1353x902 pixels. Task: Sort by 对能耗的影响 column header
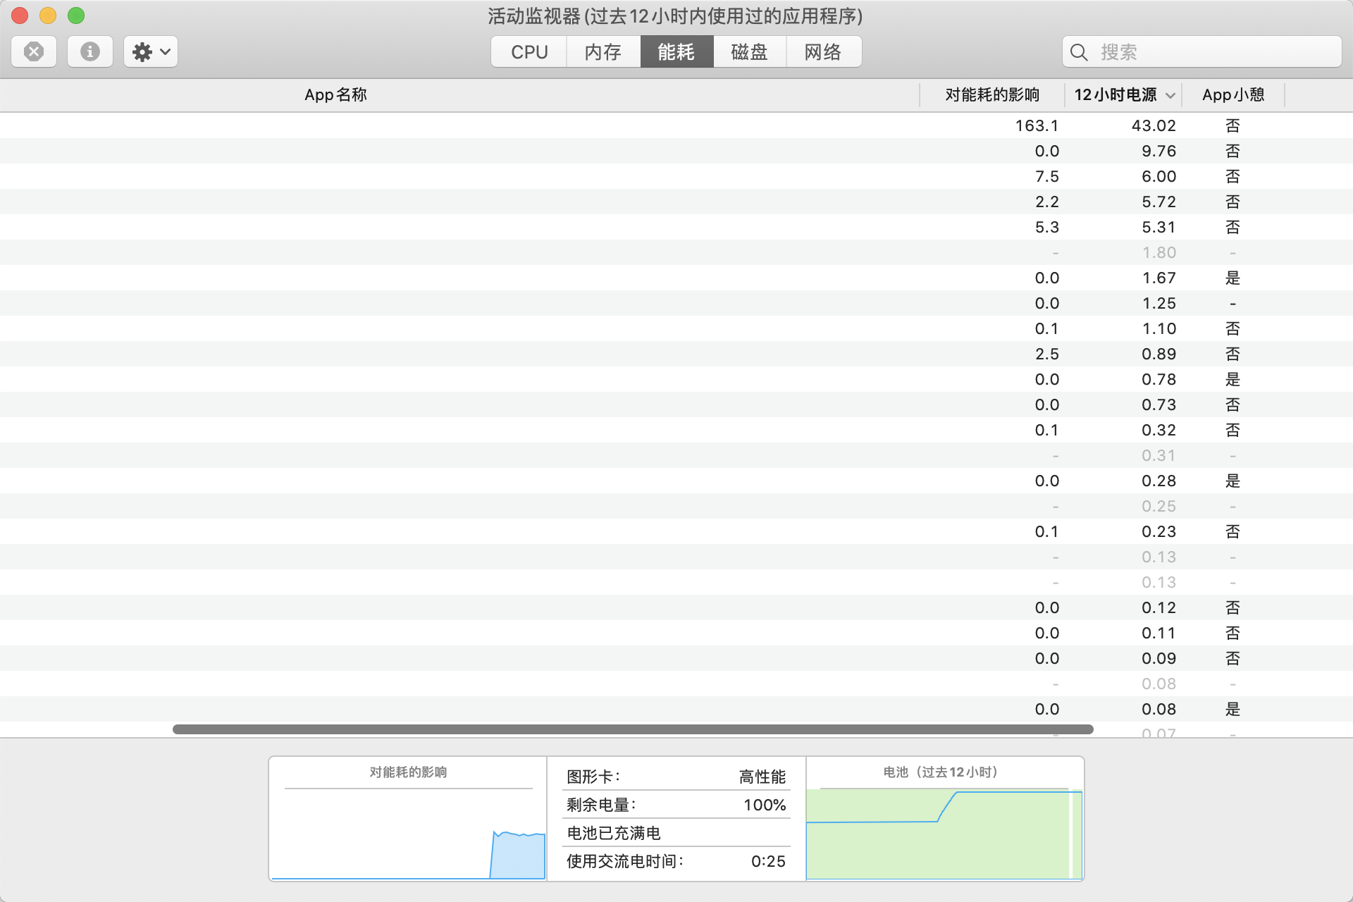pos(991,94)
